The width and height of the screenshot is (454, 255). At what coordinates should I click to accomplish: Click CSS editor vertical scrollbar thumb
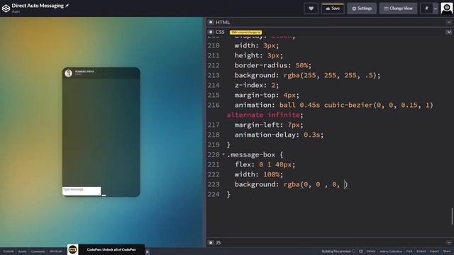(x=452, y=216)
